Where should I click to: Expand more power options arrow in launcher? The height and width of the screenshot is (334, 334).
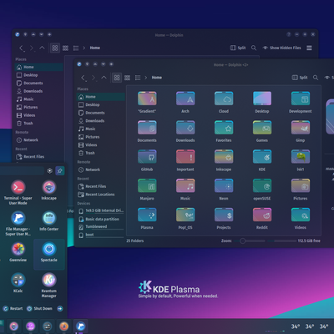click(60, 308)
